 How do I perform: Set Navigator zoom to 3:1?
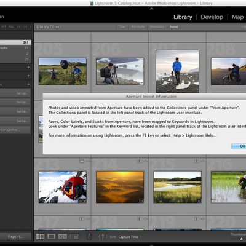[x=25, y=27]
